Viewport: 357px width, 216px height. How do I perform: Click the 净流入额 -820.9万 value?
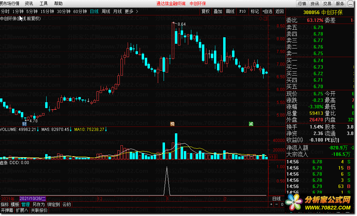click(338, 148)
